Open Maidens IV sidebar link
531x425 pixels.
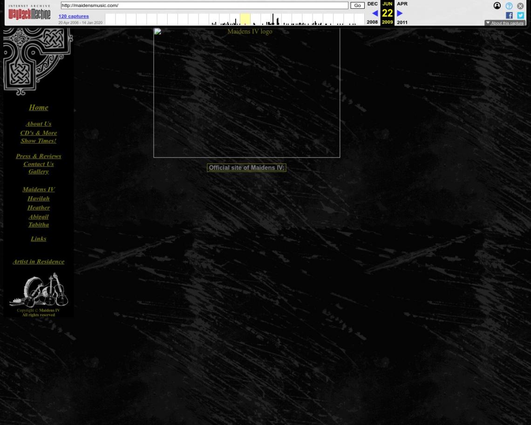tap(38, 189)
